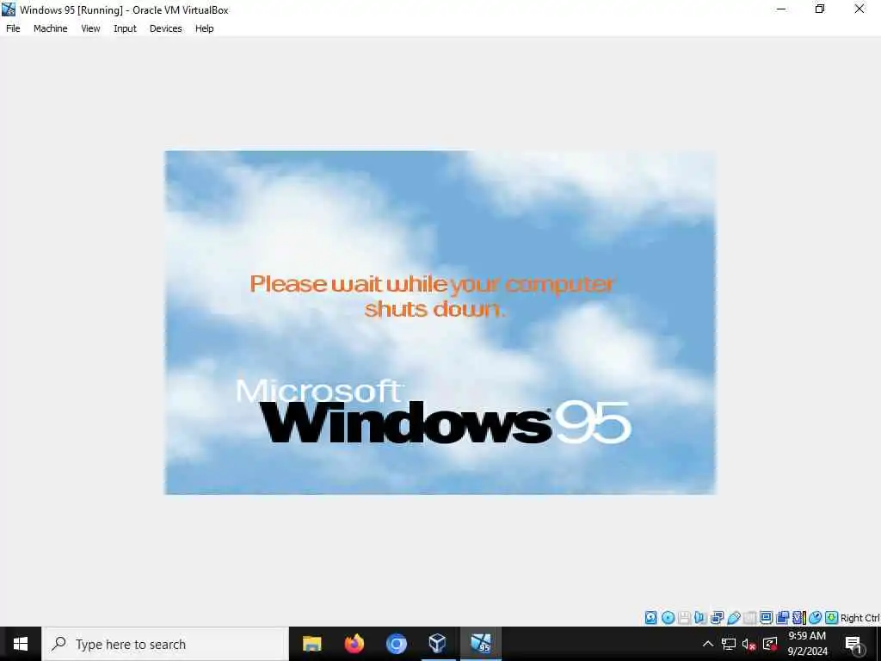Open the notification center icon
This screenshot has width=881, height=661.
point(853,645)
